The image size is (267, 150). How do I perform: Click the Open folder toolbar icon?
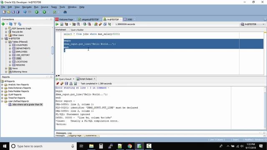click(x=8, y=12)
